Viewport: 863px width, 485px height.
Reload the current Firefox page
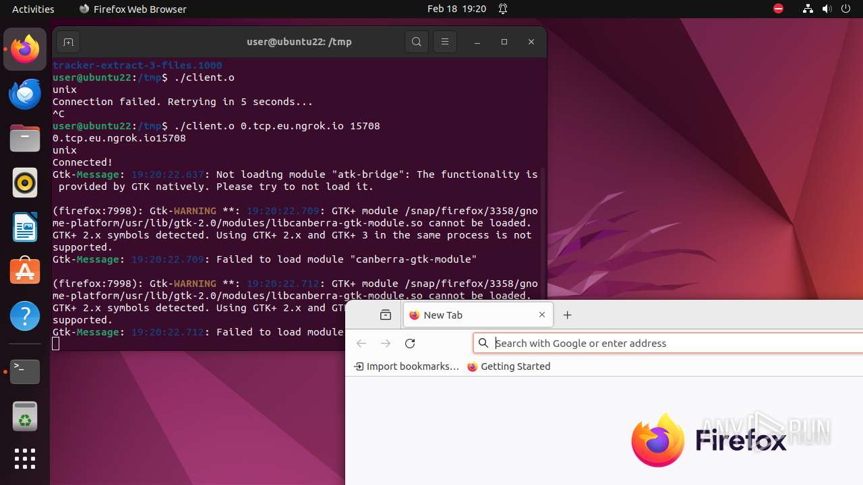pyautogui.click(x=410, y=343)
